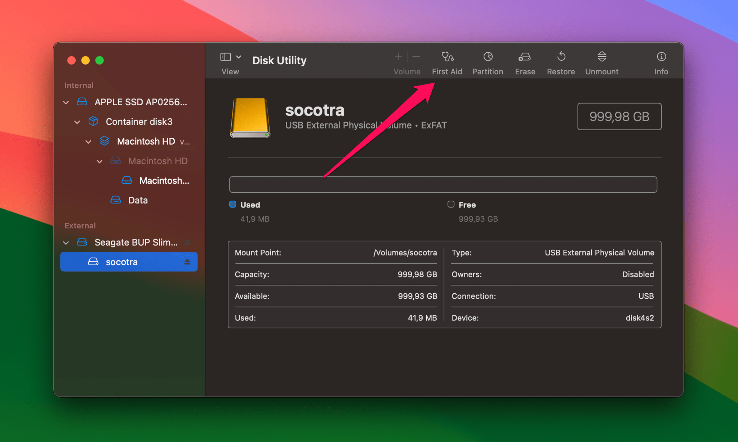The width and height of the screenshot is (738, 442).
Task: Uncheck the Used space indicator
Action: click(x=232, y=204)
